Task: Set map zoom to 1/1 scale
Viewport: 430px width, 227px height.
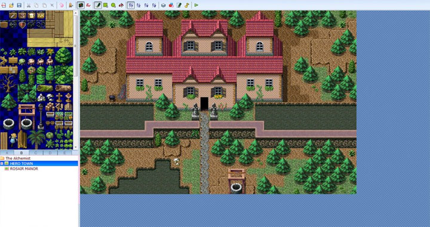Action: point(131,5)
